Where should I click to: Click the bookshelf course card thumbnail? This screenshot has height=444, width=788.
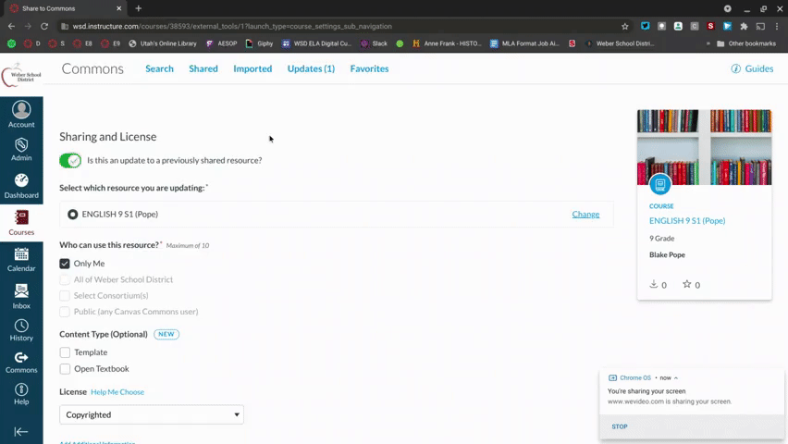tap(704, 147)
